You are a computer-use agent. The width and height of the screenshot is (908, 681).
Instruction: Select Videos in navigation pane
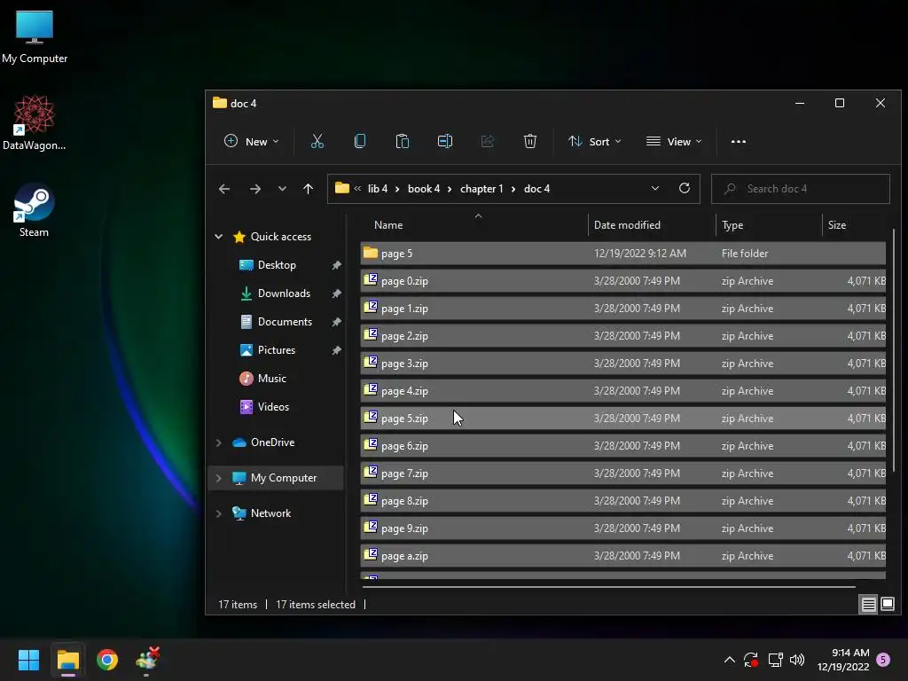pos(273,406)
